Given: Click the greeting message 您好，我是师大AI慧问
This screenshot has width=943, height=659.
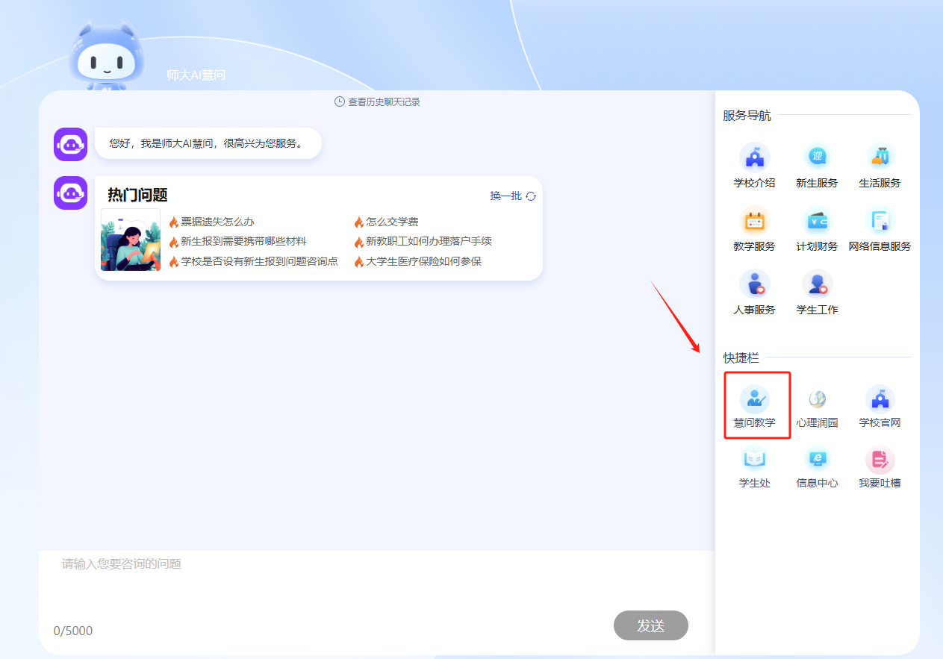Looking at the screenshot, I should click(x=208, y=143).
